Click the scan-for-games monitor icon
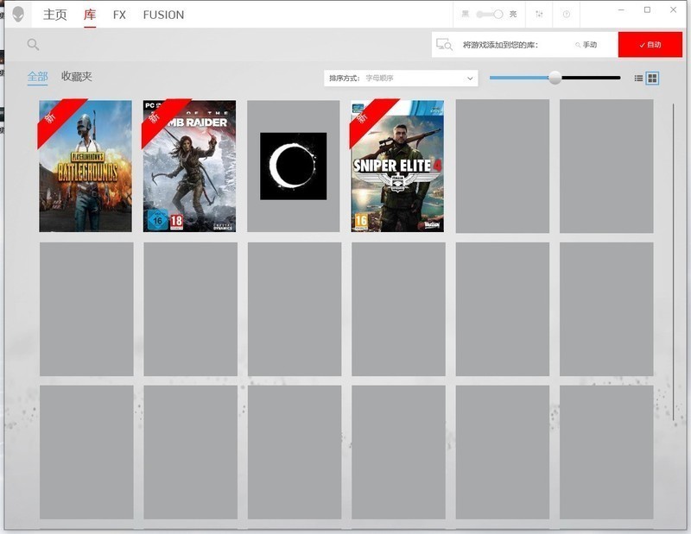691x534 pixels. click(444, 45)
